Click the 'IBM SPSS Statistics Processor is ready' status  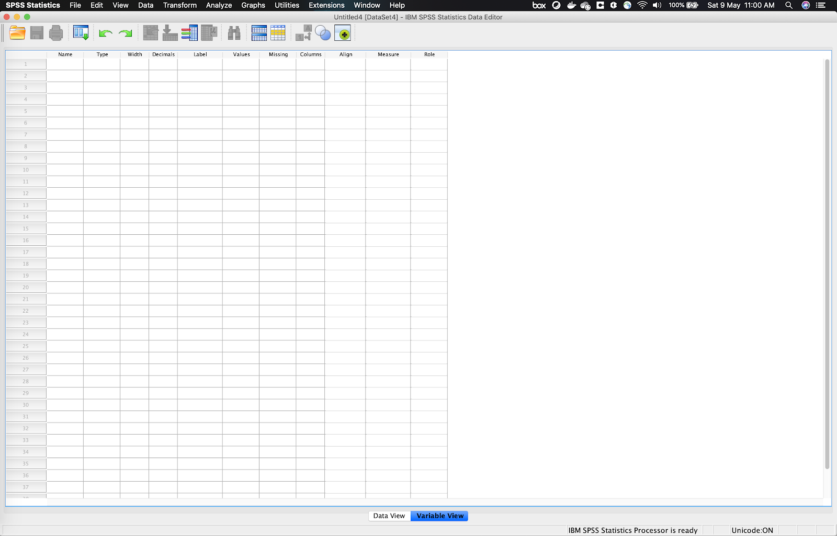[633, 530]
